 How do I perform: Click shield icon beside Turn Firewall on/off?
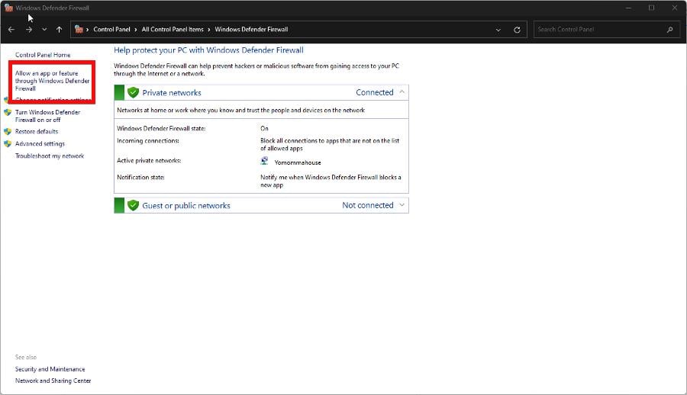point(8,113)
